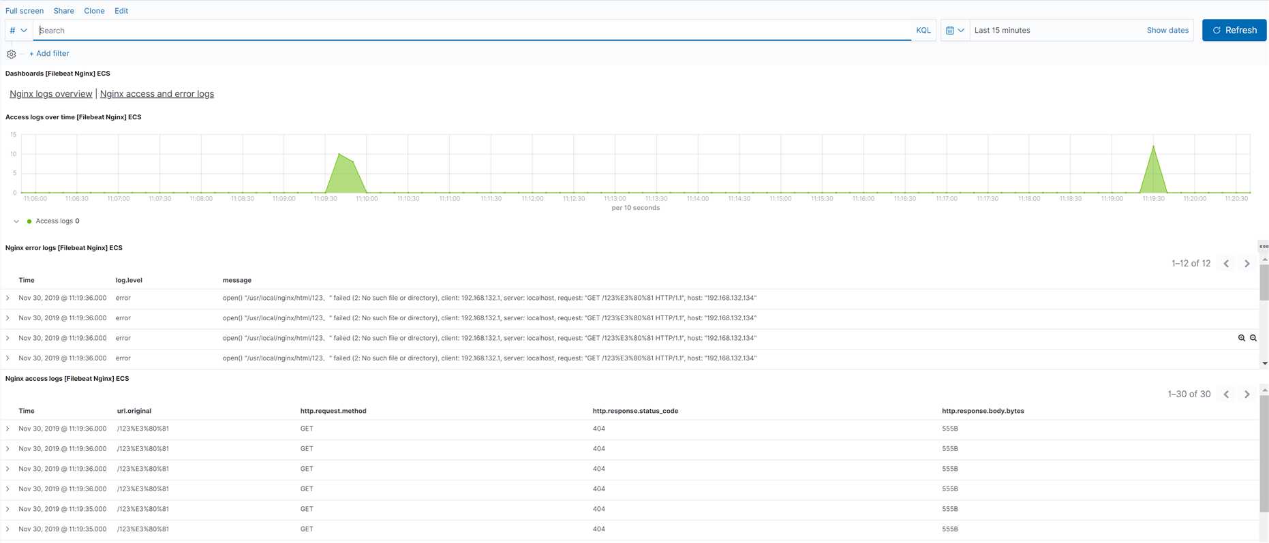Click the Nginx access logs panel scrollbar
Viewport: 1269px width, 543px height.
point(1264,453)
